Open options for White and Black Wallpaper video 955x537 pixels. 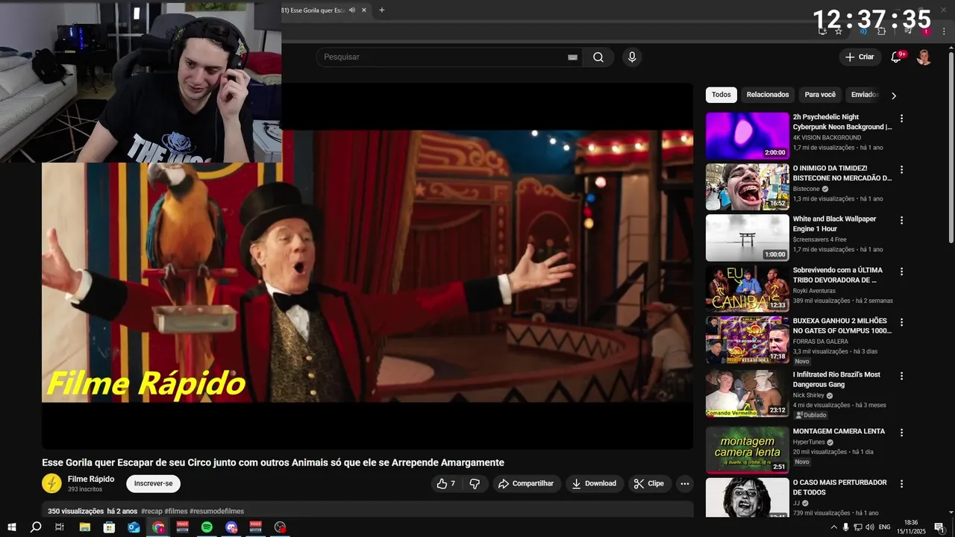(901, 221)
